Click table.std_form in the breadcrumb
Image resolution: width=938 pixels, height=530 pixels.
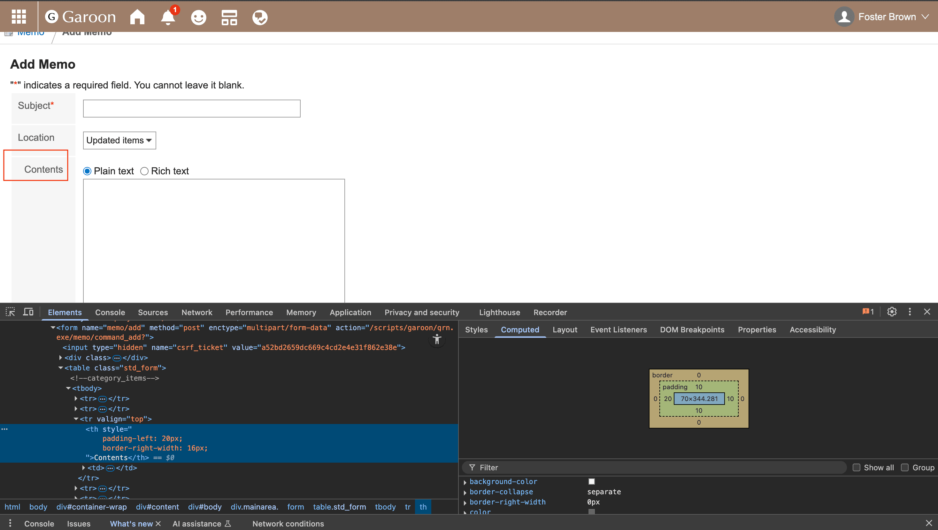click(x=339, y=507)
